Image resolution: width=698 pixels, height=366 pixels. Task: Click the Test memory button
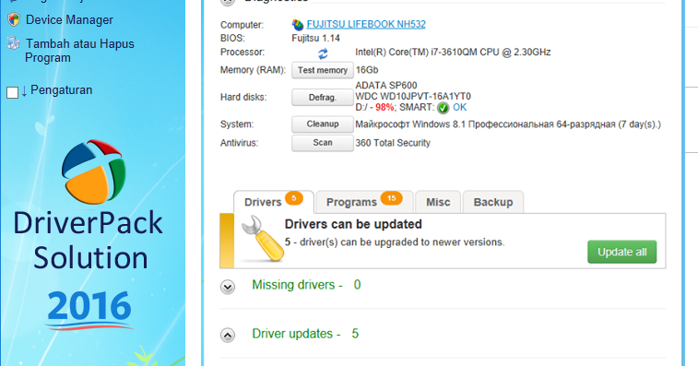[323, 70]
